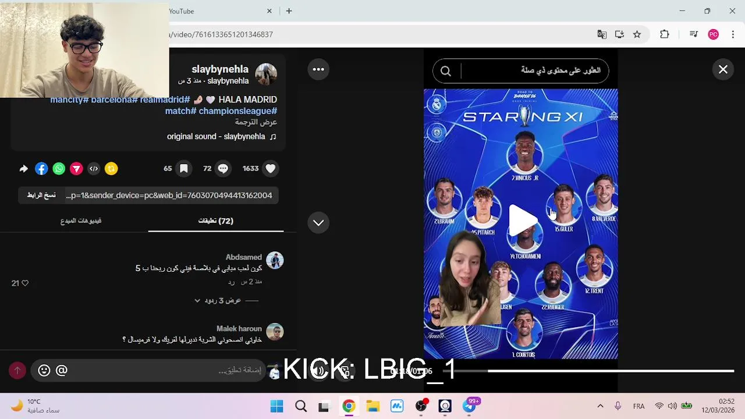745x419 pixels.
Task: Click the search magnifier in the video overlay
Action: point(446,71)
